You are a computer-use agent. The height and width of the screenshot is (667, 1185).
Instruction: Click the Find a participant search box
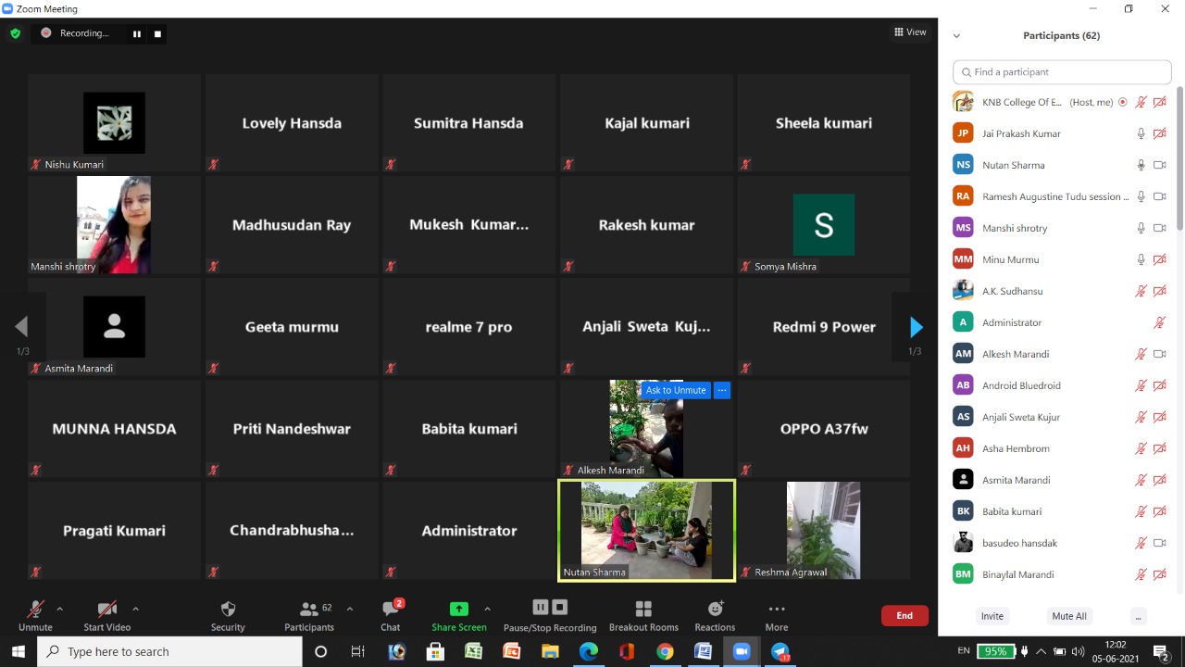(x=1062, y=72)
